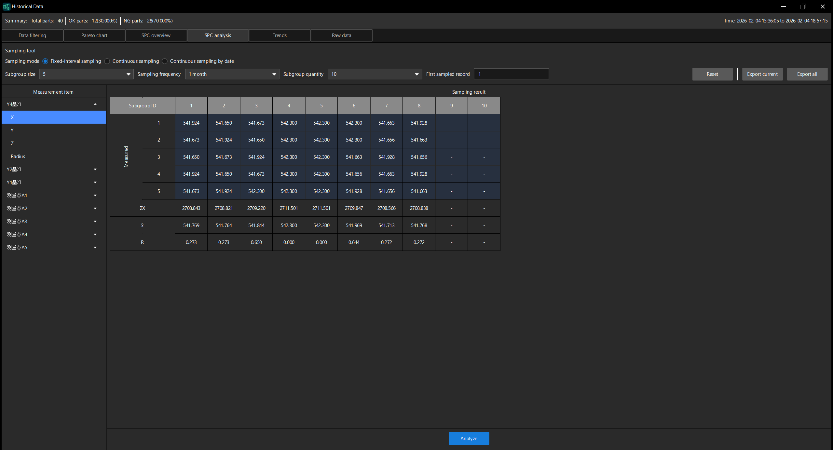Expand the 测量点A3 group arrow

pos(95,221)
